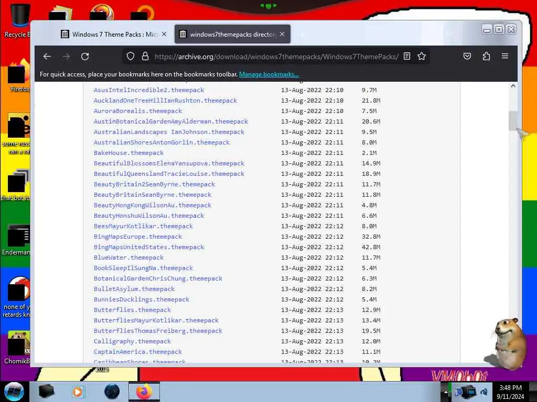This screenshot has height=402, width=537.
Task: Open Calligraphy.themepack link
Action: (x=133, y=341)
